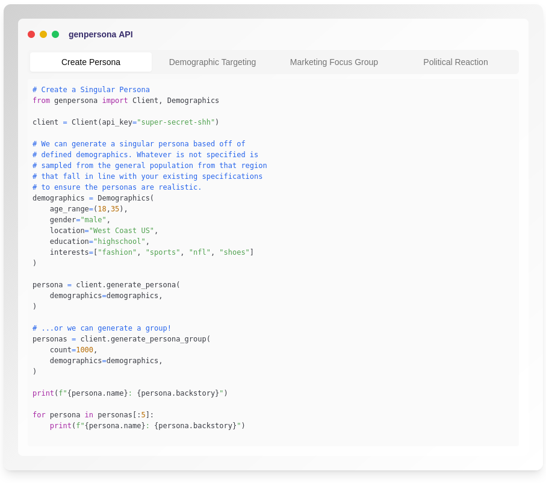Click the "West Coast US" location string
The image size is (546, 483).
pyautogui.click(x=121, y=231)
